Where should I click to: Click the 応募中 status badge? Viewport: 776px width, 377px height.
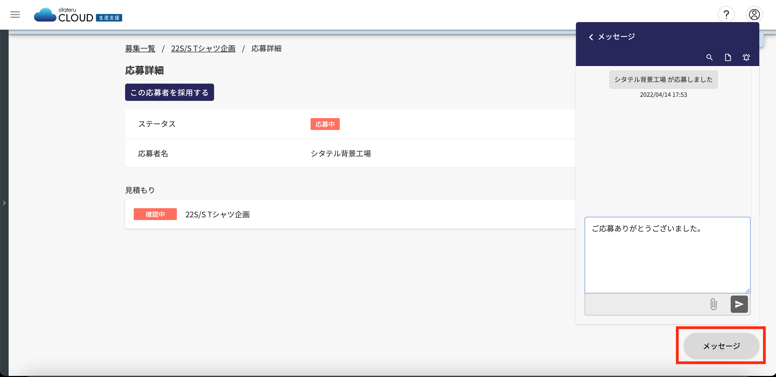[325, 124]
